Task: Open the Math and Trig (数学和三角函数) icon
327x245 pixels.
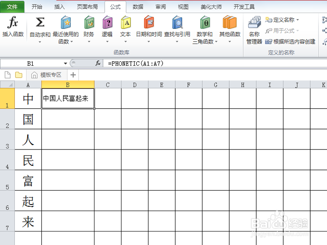Action: coord(205,22)
